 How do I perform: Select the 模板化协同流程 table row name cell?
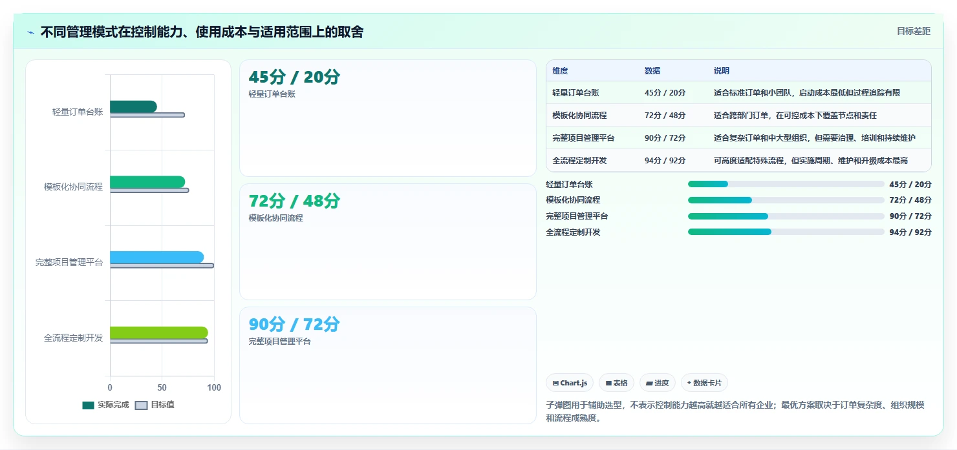pos(579,116)
